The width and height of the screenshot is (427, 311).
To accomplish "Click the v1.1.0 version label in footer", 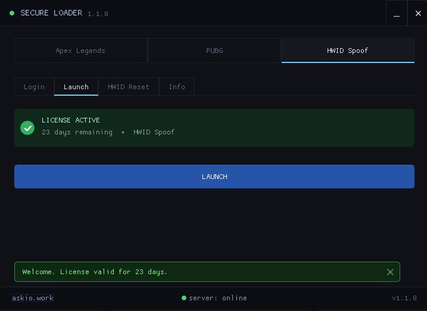I will point(404,298).
